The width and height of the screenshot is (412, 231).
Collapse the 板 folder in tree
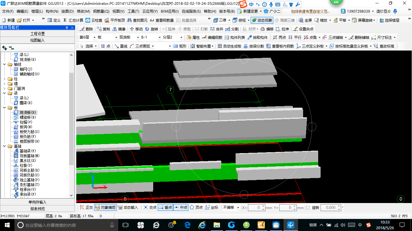[5, 108]
